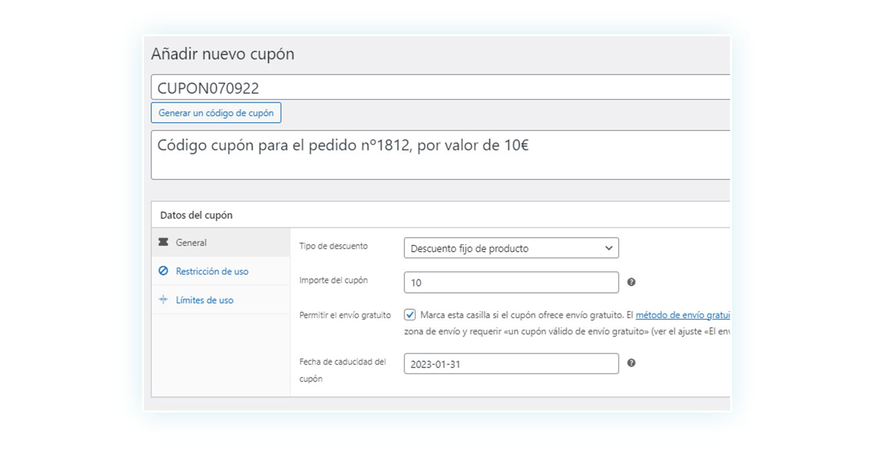
Task: Click the Importe del cupón field
Action: pos(511,282)
